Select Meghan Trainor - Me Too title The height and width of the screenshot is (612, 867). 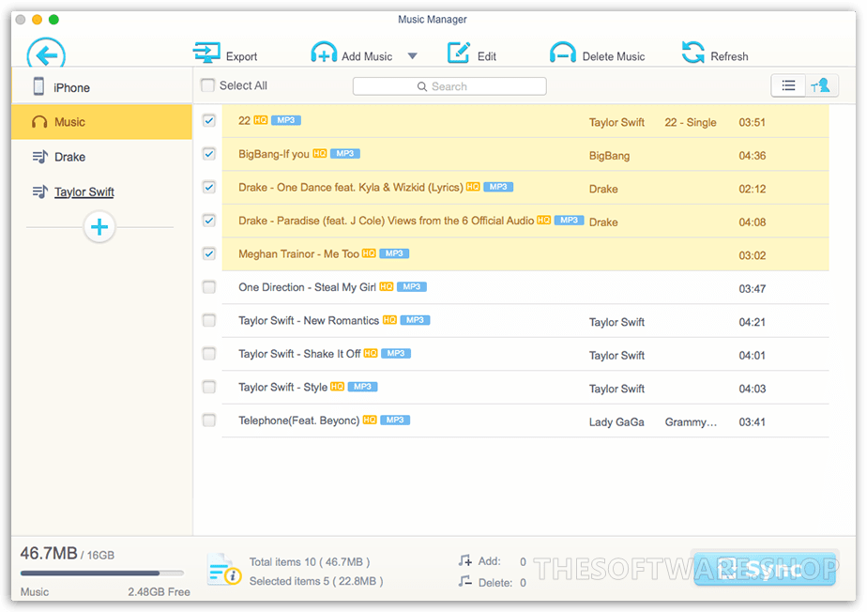298,253
